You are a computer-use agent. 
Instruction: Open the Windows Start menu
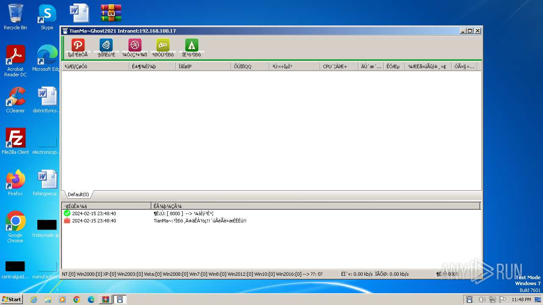point(12,299)
